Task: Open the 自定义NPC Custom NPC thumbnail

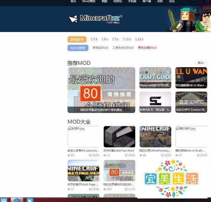Action: pyautogui.click(x=191, y=102)
